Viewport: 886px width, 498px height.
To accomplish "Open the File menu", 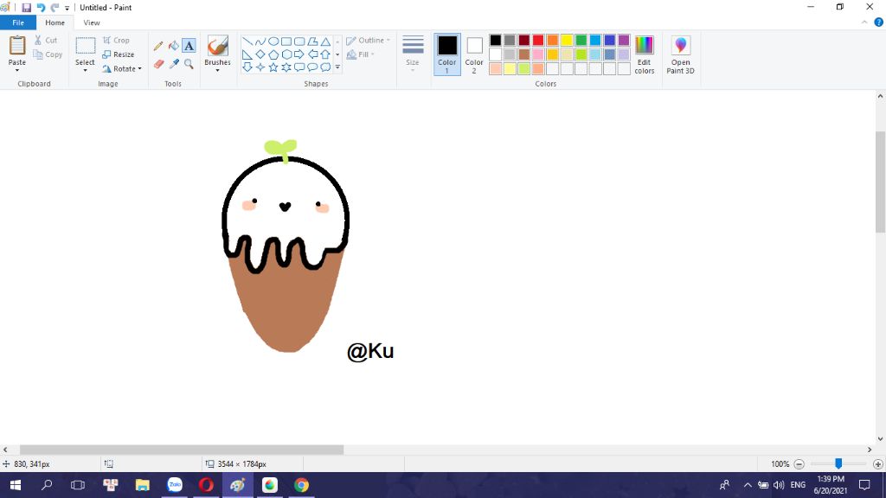I will tap(18, 22).
